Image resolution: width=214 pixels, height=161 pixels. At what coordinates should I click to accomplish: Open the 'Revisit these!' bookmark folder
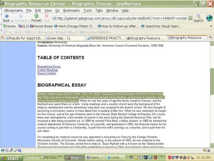[41, 26]
